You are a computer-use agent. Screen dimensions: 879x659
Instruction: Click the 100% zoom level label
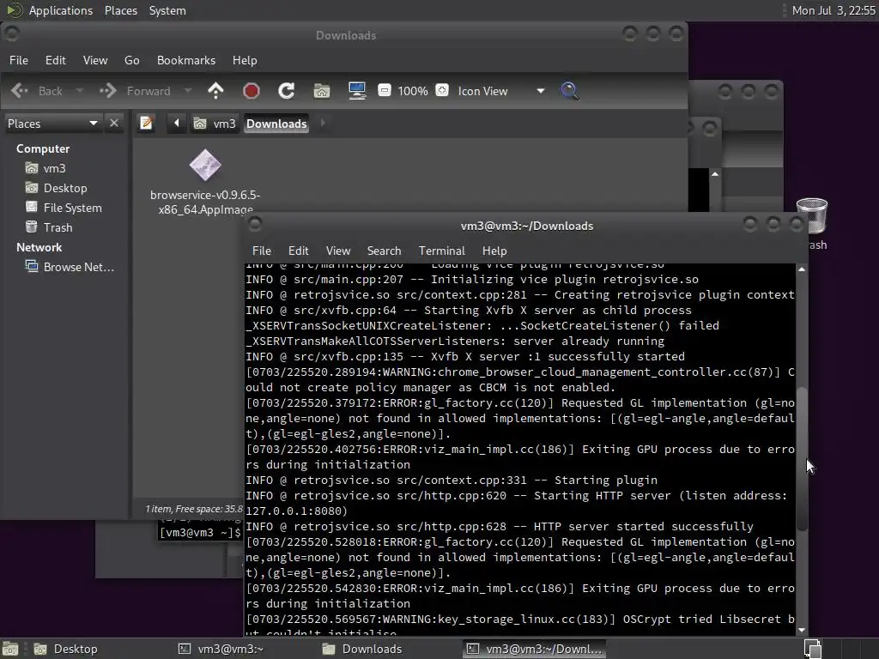coord(413,91)
